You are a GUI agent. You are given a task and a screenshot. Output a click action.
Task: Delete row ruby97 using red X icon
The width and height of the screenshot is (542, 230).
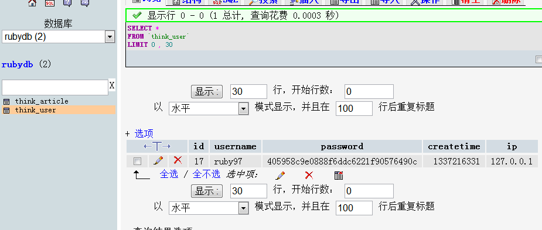point(178,160)
